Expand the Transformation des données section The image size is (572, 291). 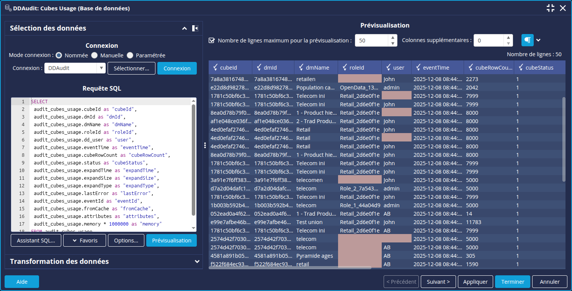[x=197, y=262]
